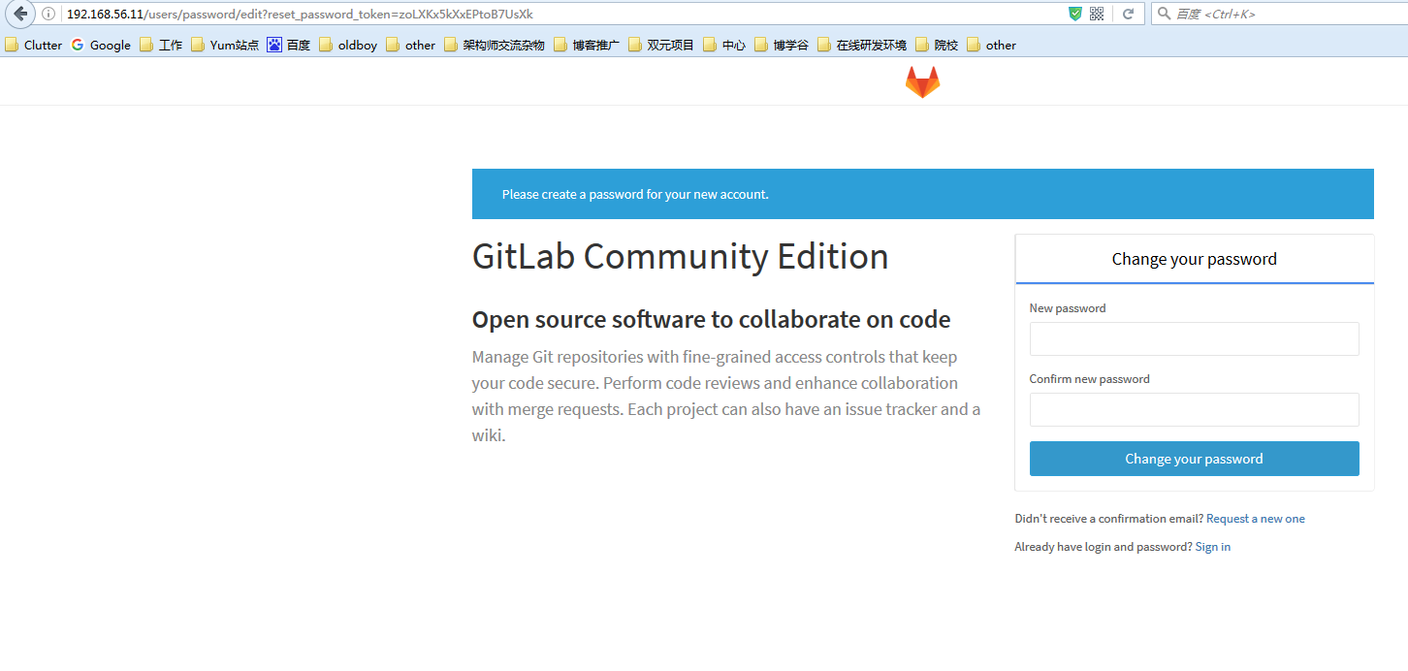The height and width of the screenshot is (671, 1408).
Task: Reload the page with the refresh icon
Action: [x=1128, y=14]
